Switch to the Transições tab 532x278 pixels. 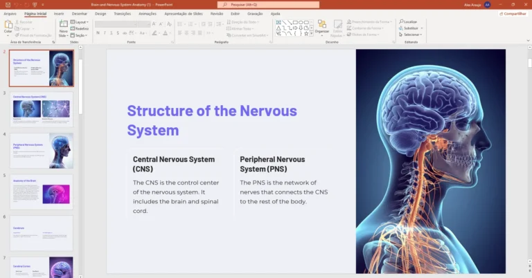coord(122,14)
